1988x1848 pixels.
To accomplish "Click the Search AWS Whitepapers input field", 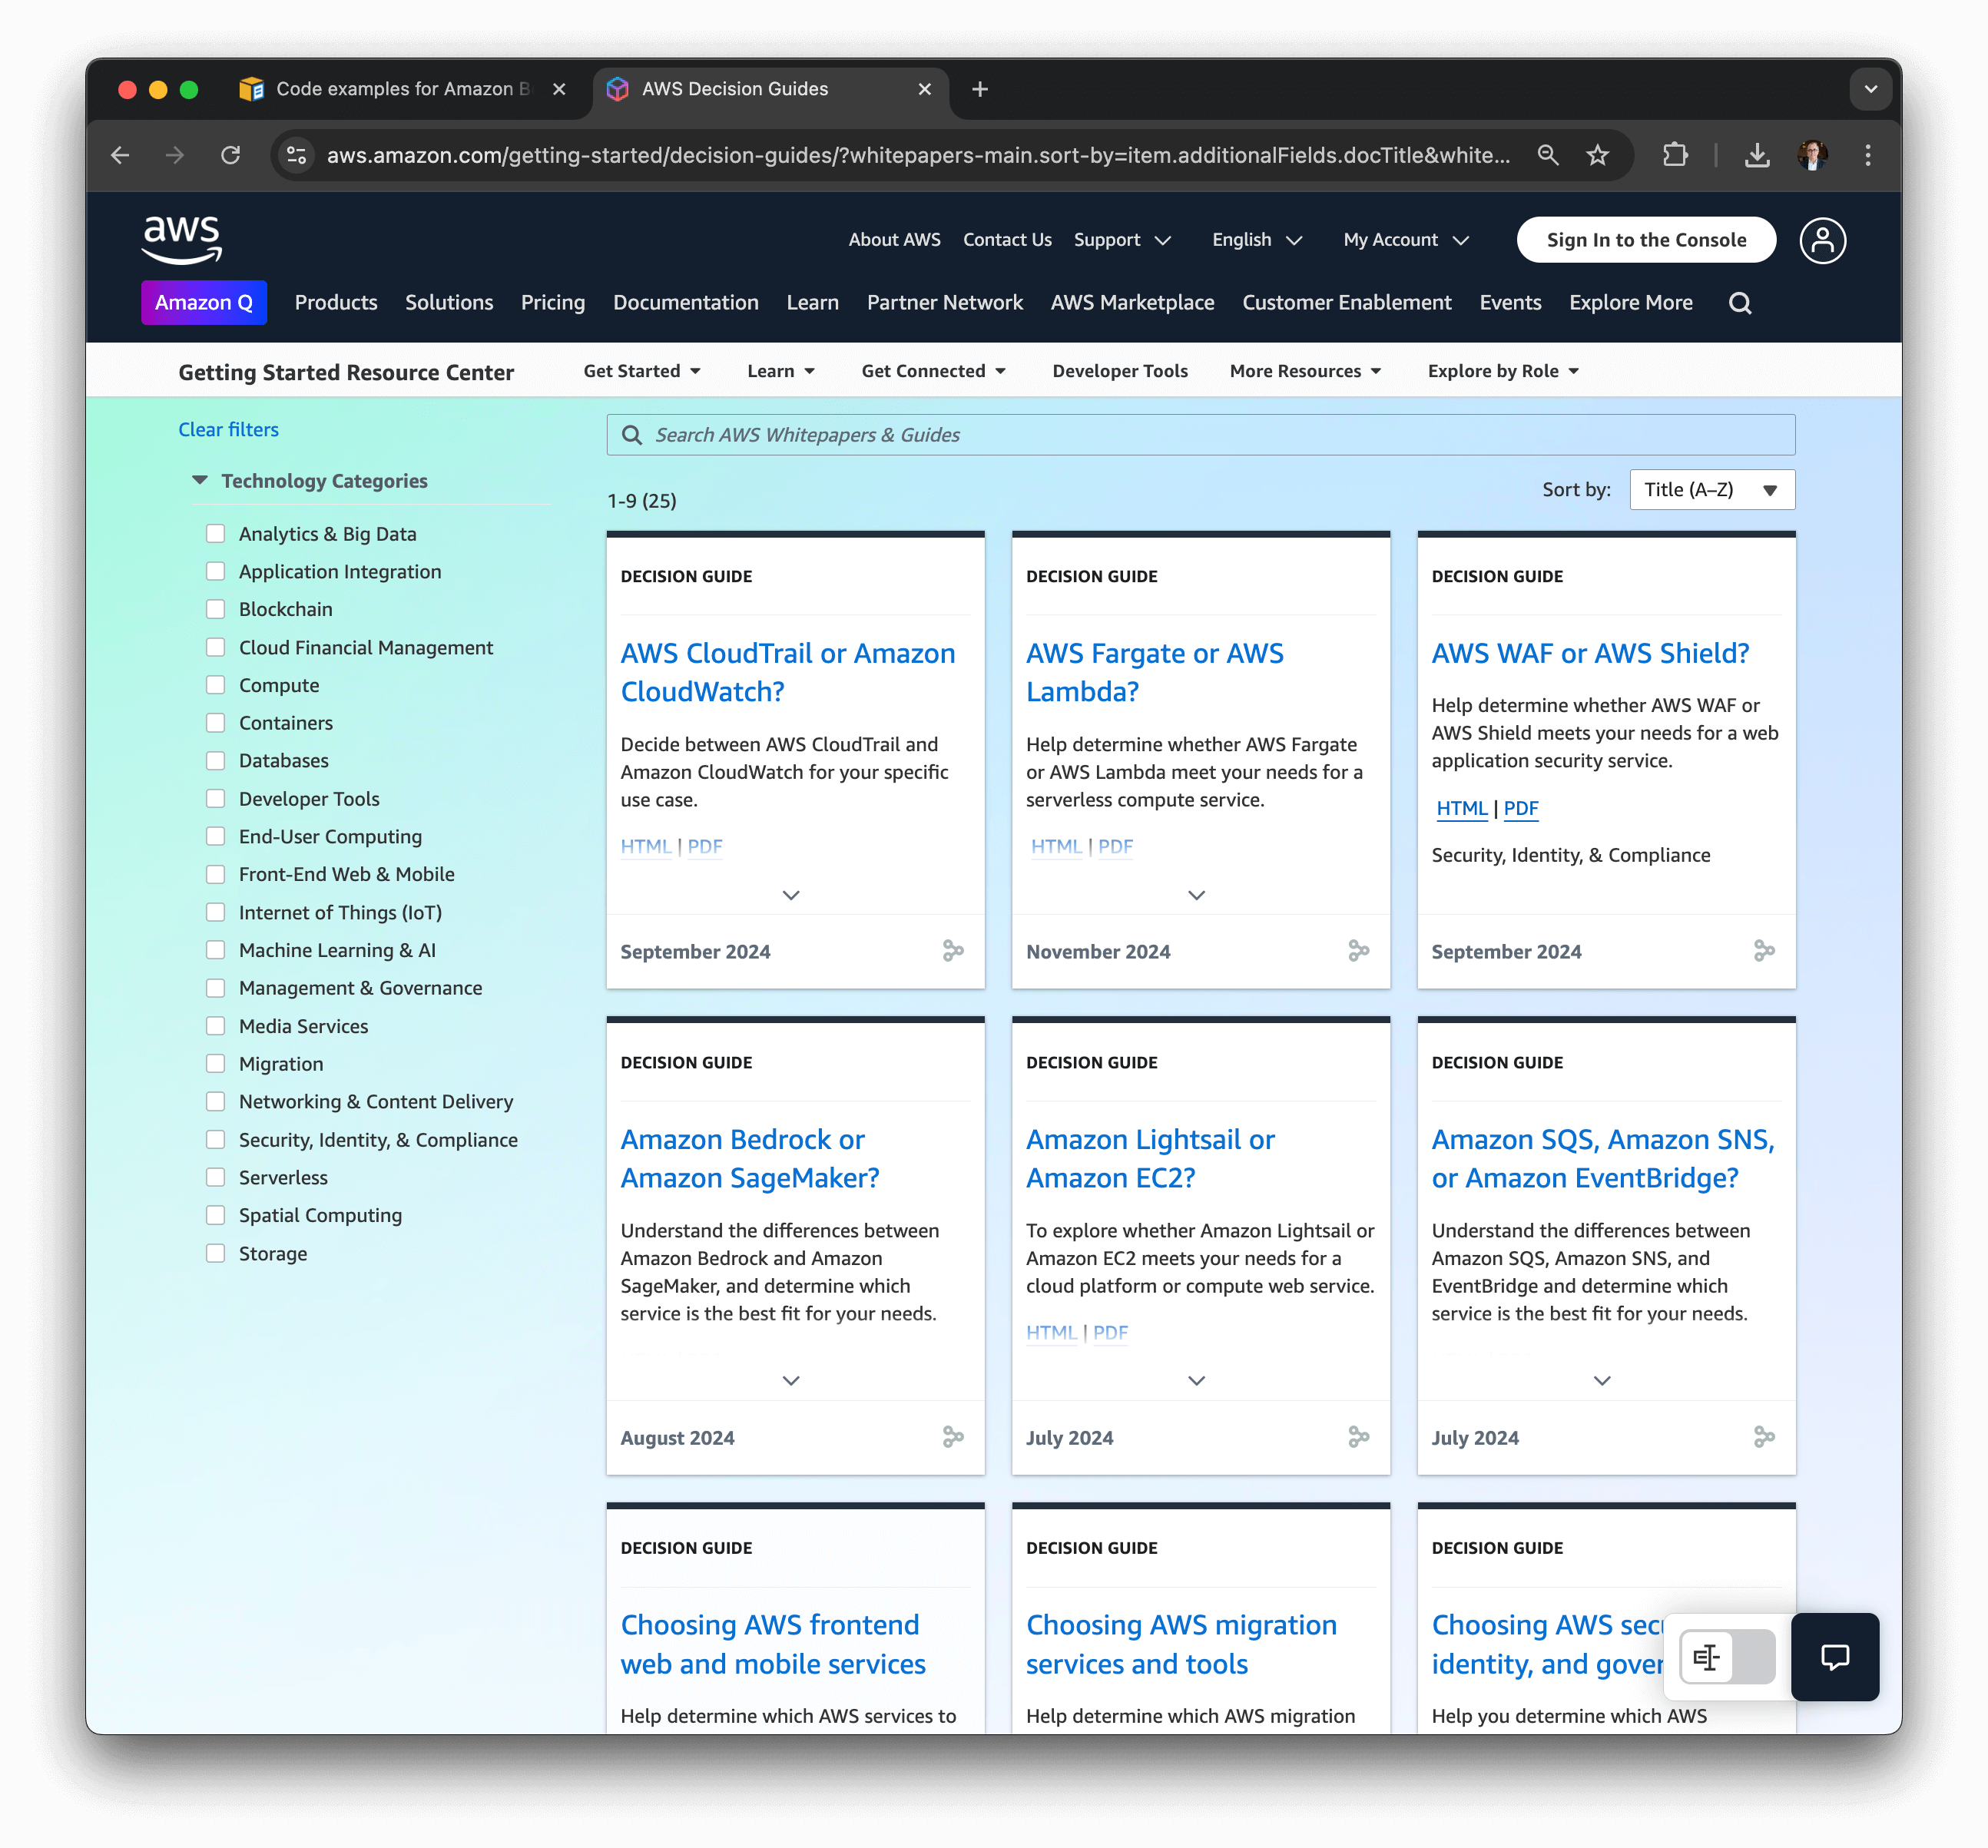I will pyautogui.click(x=1199, y=434).
